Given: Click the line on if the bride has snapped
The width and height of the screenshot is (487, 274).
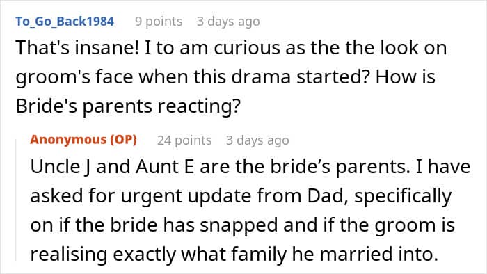Looking at the screenshot, I should pyautogui.click(x=243, y=225).
